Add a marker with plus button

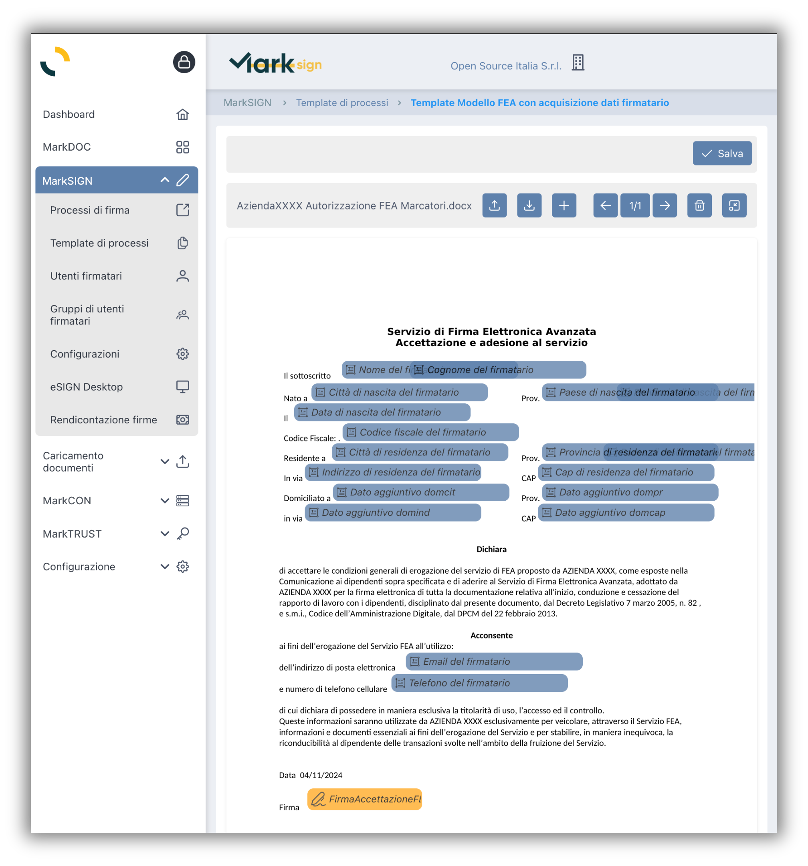click(564, 205)
